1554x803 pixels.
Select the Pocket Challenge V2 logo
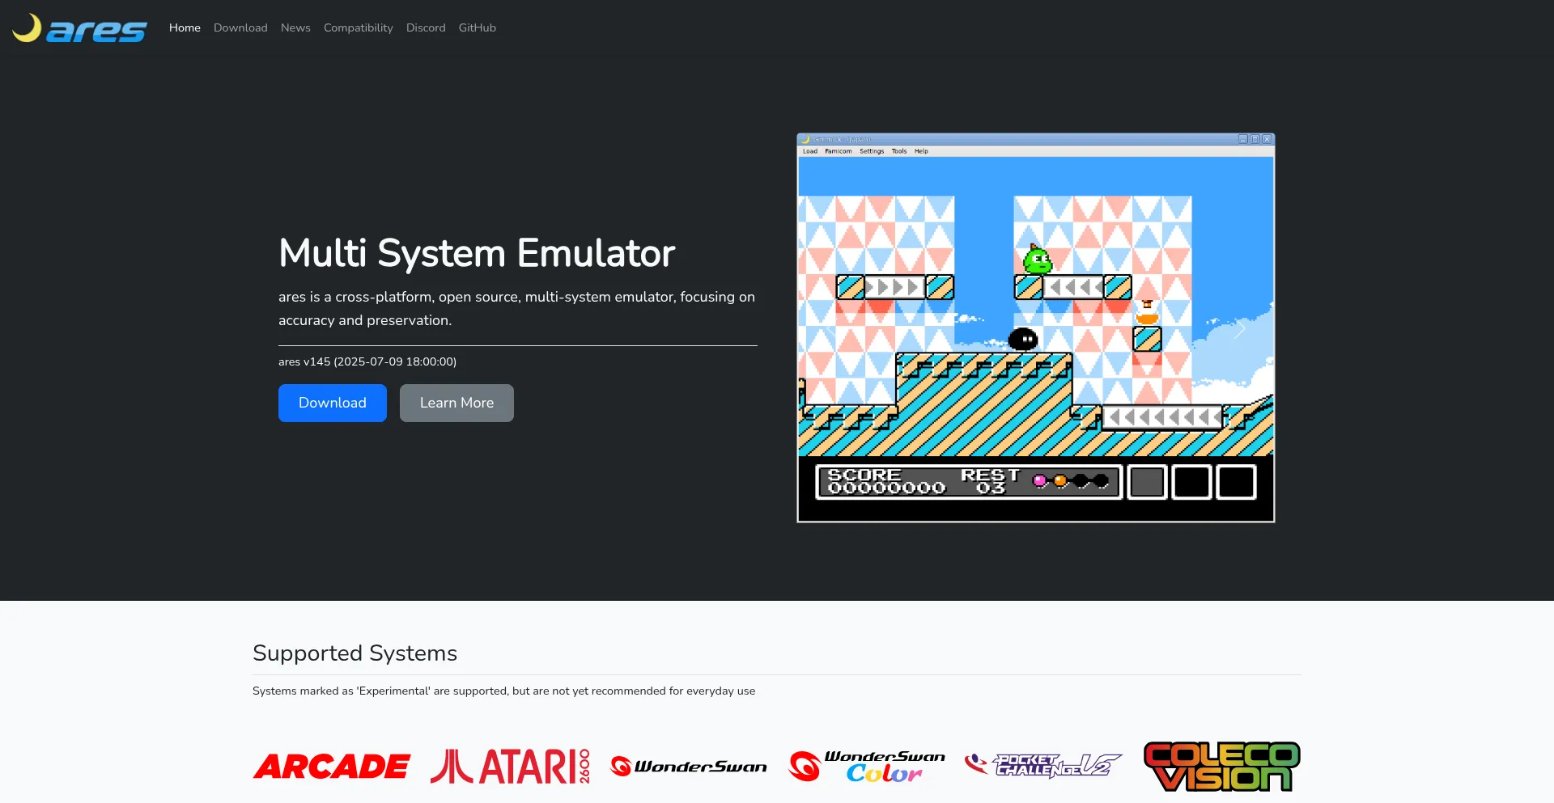pos(1044,765)
